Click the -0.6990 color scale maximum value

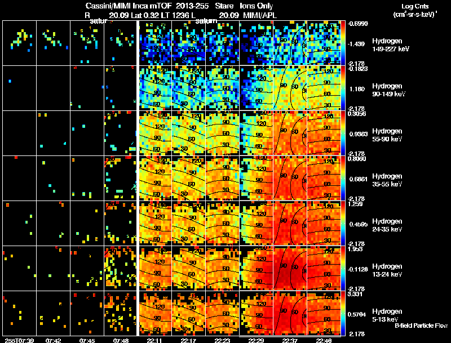[x=358, y=24]
